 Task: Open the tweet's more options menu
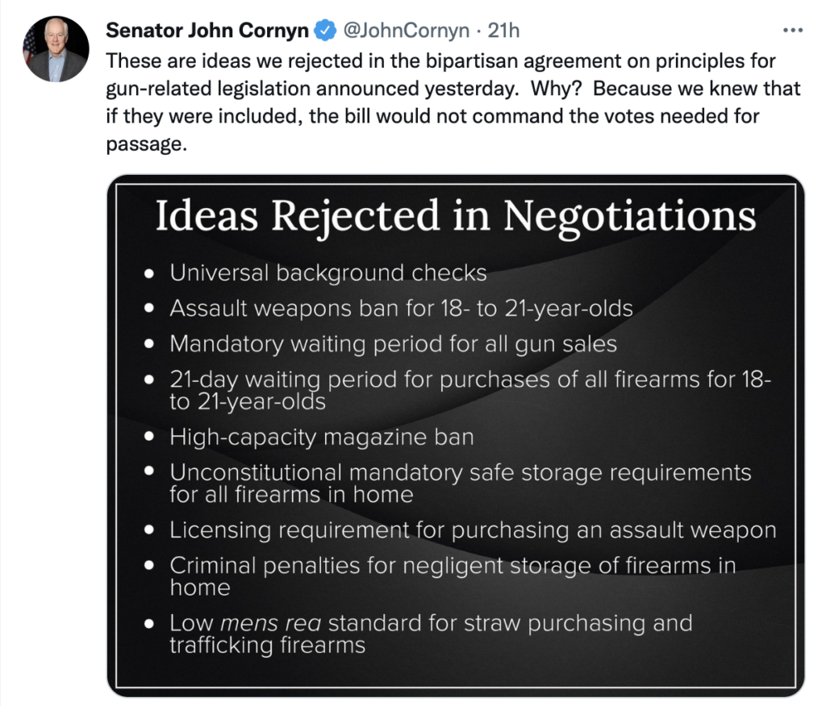794,31
